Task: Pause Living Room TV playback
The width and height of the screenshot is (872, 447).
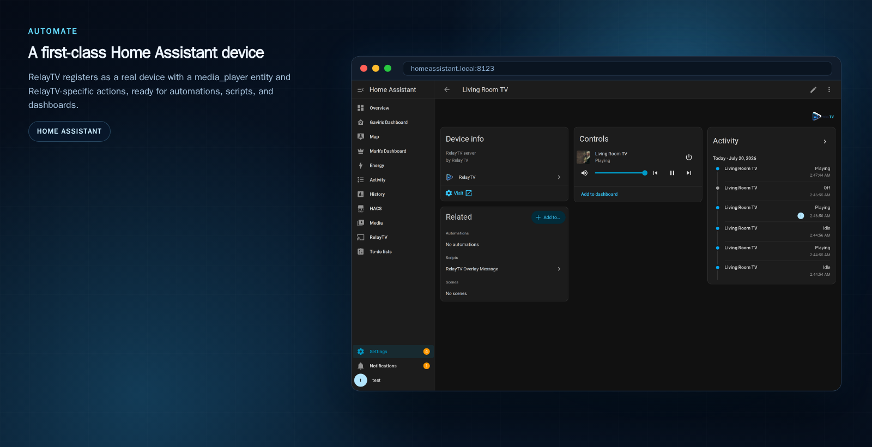Action: (x=672, y=173)
